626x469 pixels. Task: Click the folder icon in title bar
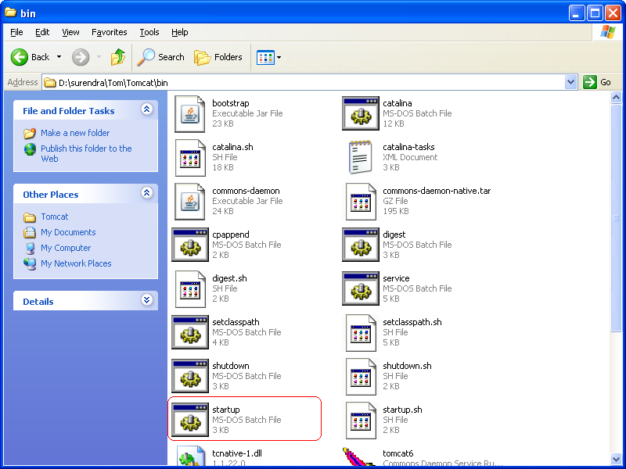point(10,13)
